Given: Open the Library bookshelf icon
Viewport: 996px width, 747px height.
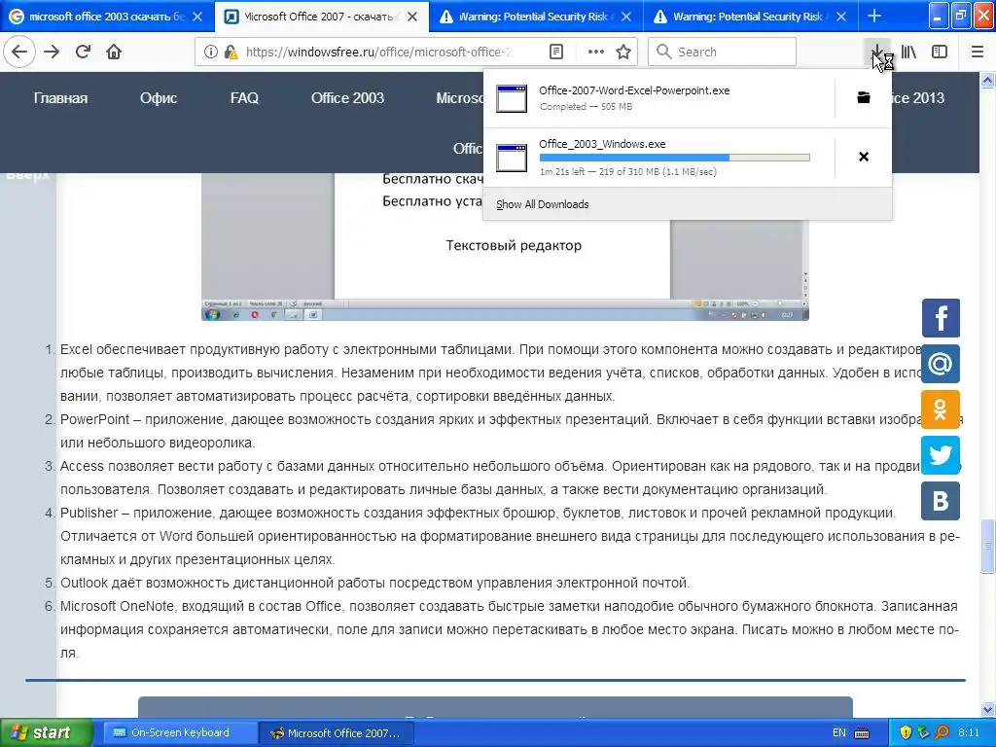Looking at the screenshot, I should (909, 52).
